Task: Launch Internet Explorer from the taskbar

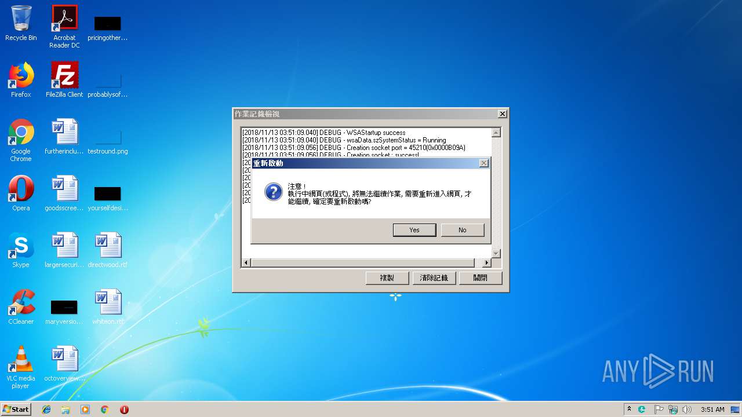Action: point(46,409)
